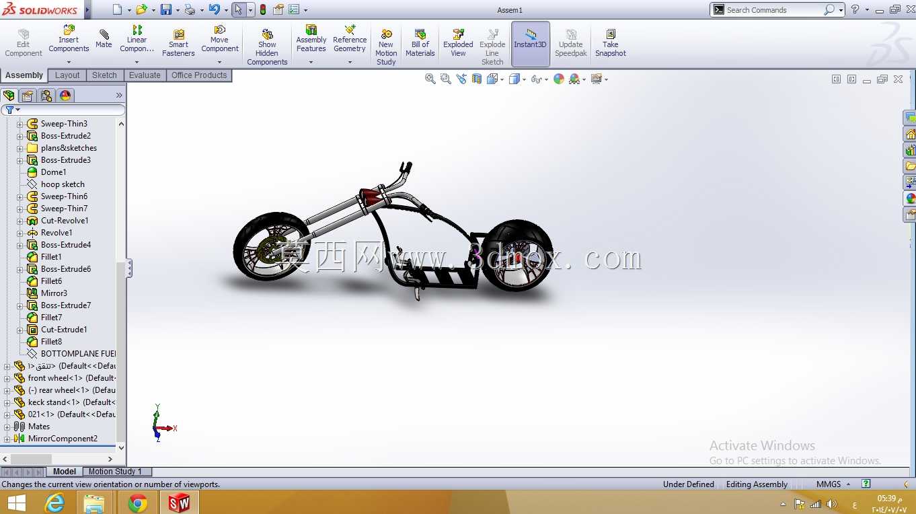
Task: Print the document with the printer icon
Action: pos(190,9)
